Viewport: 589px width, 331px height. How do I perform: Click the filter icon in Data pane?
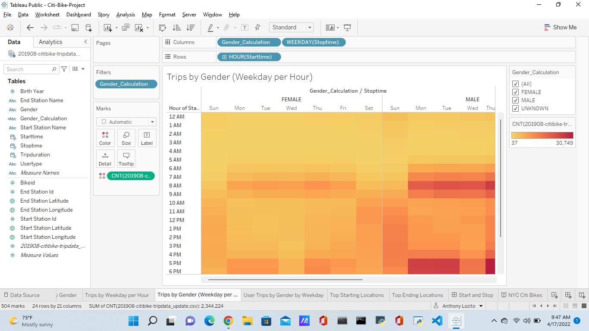tap(64, 69)
